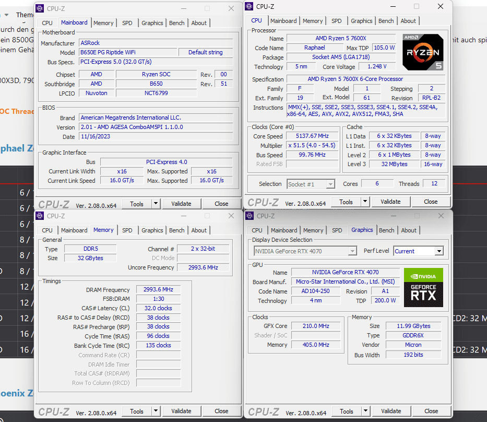Open Graphics tab in Memory window
487x422 pixels.
click(152, 230)
